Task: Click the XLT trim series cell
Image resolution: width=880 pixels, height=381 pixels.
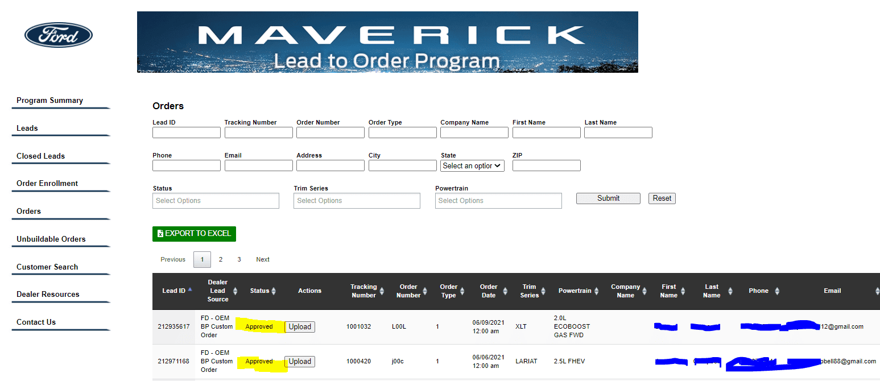Action: [x=521, y=327]
